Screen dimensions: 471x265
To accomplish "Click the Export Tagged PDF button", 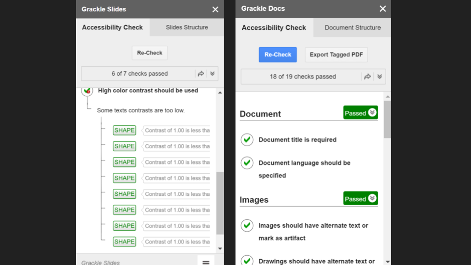I will pos(336,54).
